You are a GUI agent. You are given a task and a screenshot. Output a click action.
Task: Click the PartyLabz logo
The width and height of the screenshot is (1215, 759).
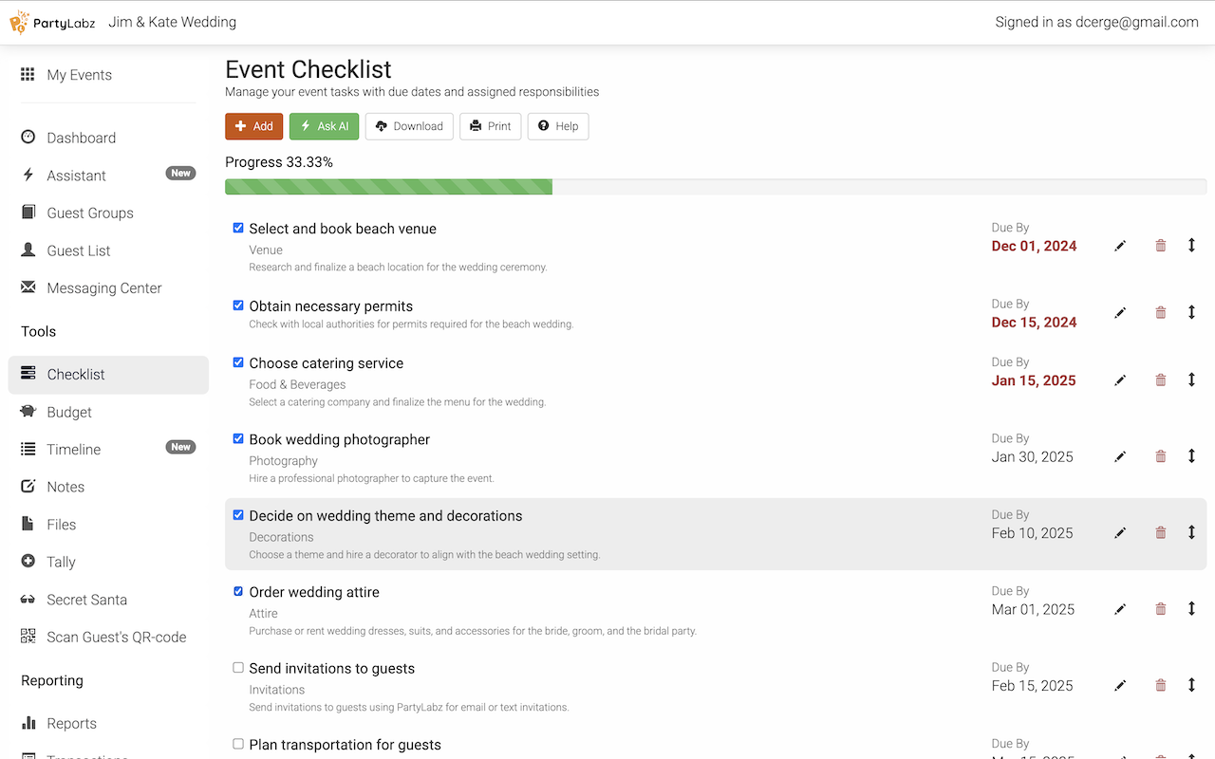pyautogui.click(x=53, y=22)
